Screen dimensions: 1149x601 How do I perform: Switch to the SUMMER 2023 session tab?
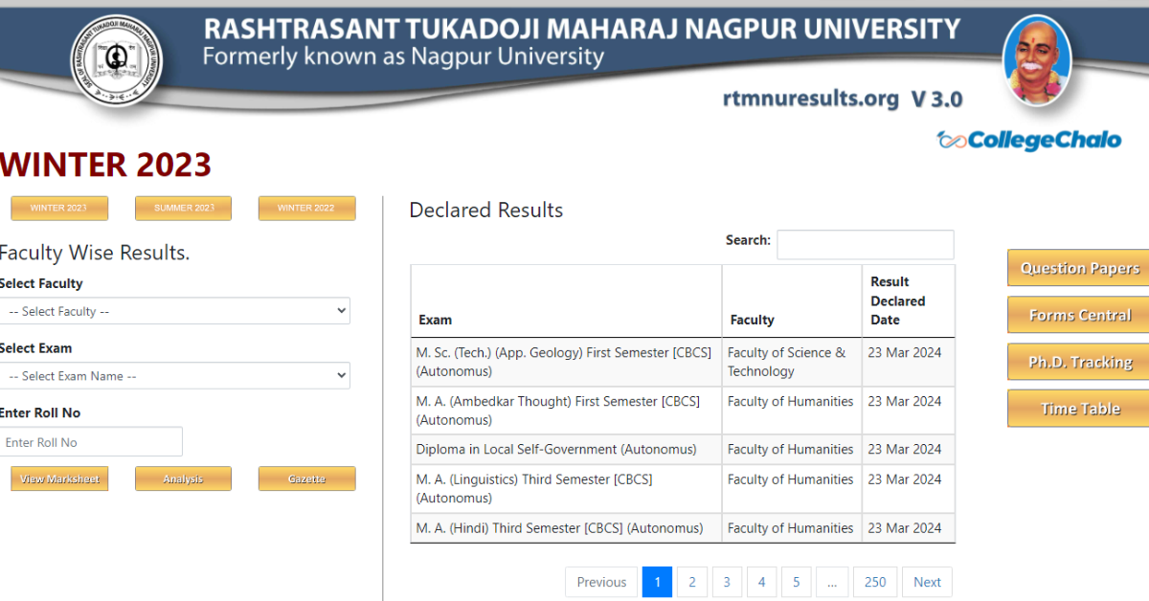183,209
